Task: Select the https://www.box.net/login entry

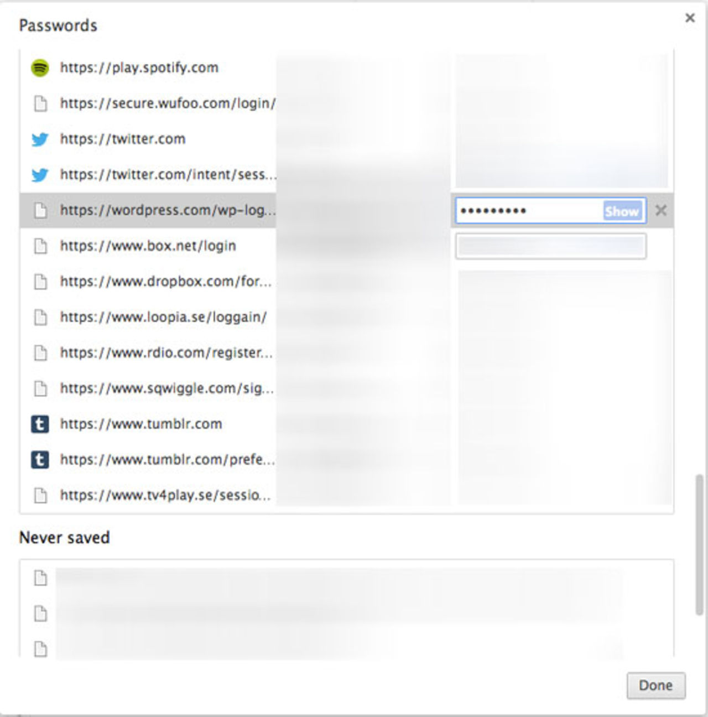Action: pyautogui.click(x=147, y=246)
